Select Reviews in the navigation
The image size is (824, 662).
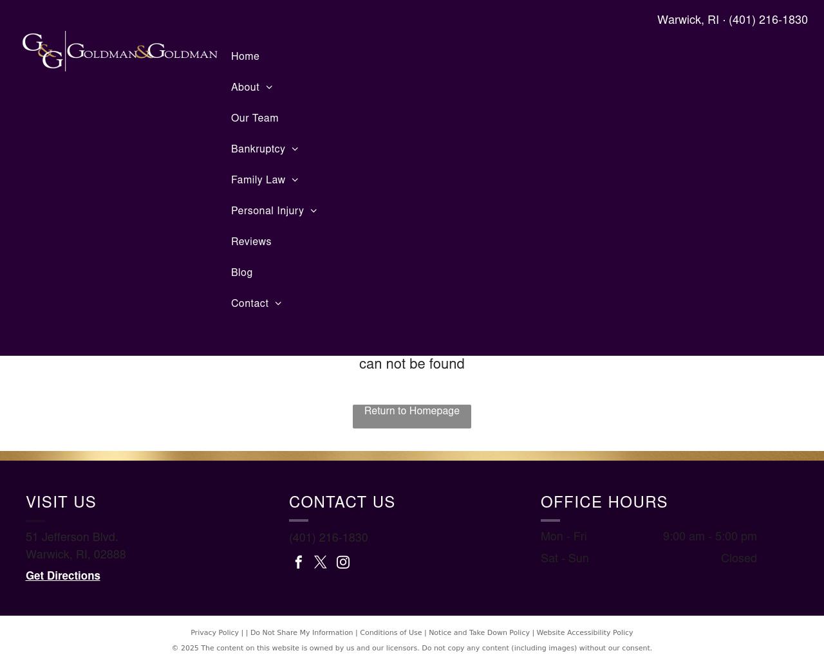tap(251, 242)
